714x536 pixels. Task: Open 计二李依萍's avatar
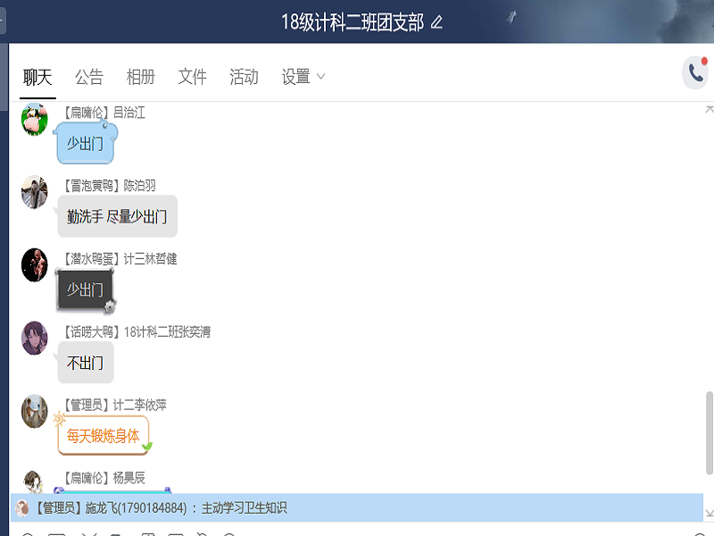[x=35, y=411]
